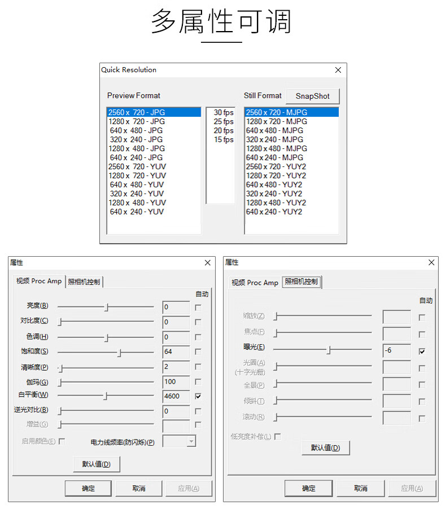The width and height of the screenshot is (446, 514).
Task: Click the 伽玛 gamma slider
Action: (106, 383)
